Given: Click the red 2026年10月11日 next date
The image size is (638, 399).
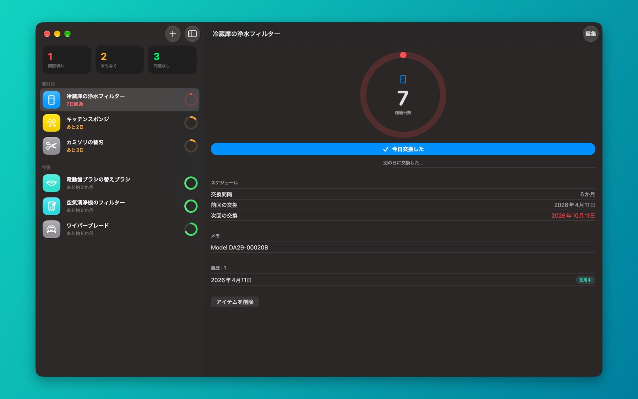Looking at the screenshot, I should tap(573, 216).
